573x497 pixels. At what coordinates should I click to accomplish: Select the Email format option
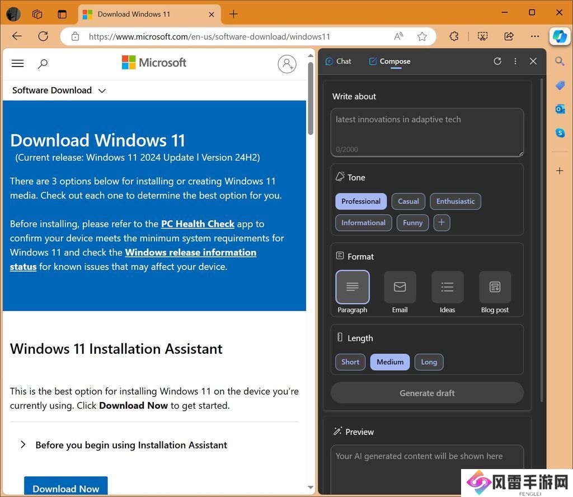point(400,292)
